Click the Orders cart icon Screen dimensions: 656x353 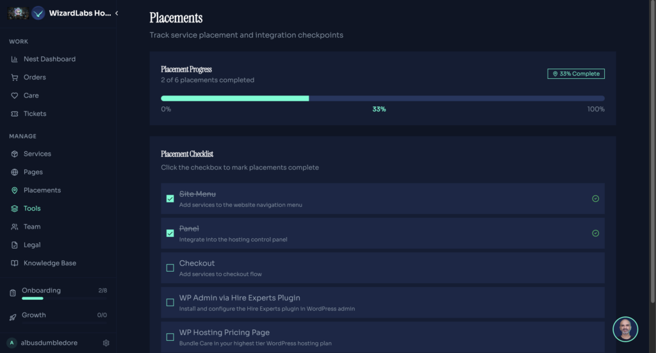point(15,78)
